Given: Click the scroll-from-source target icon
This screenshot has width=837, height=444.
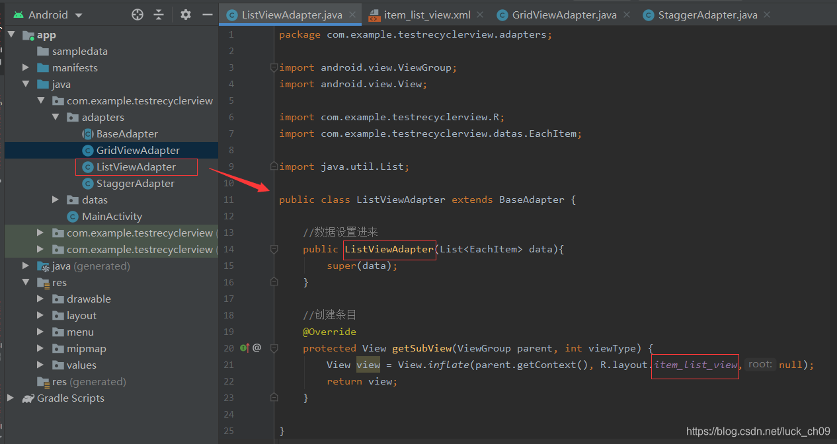Looking at the screenshot, I should (x=138, y=15).
